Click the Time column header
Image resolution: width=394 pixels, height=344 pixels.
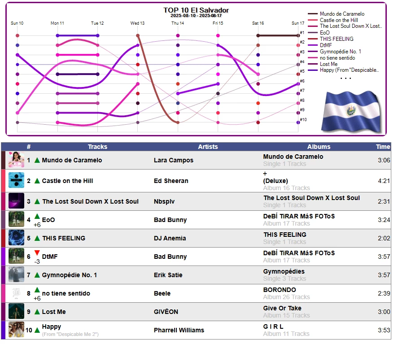pyautogui.click(x=383, y=147)
